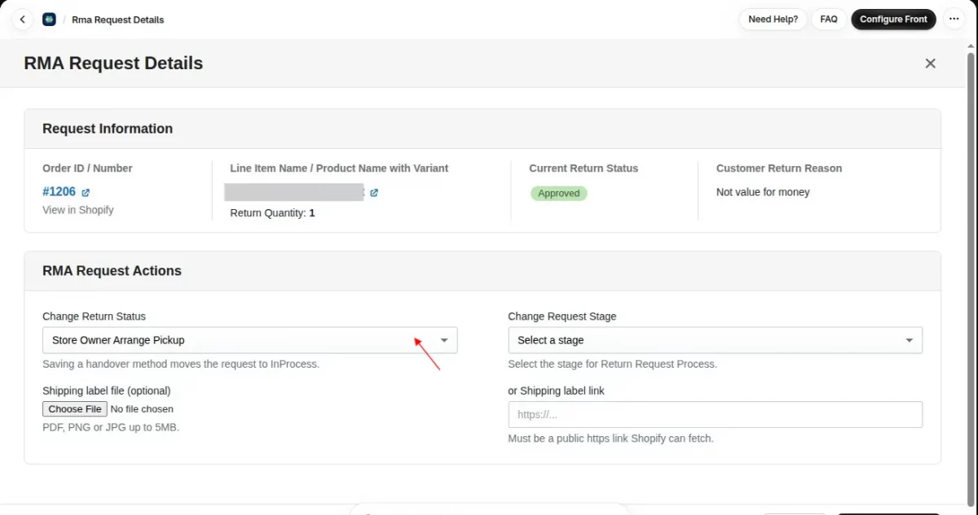Click the 'Current Return Status' column label
The image size is (978, 515).
[584, 168]
